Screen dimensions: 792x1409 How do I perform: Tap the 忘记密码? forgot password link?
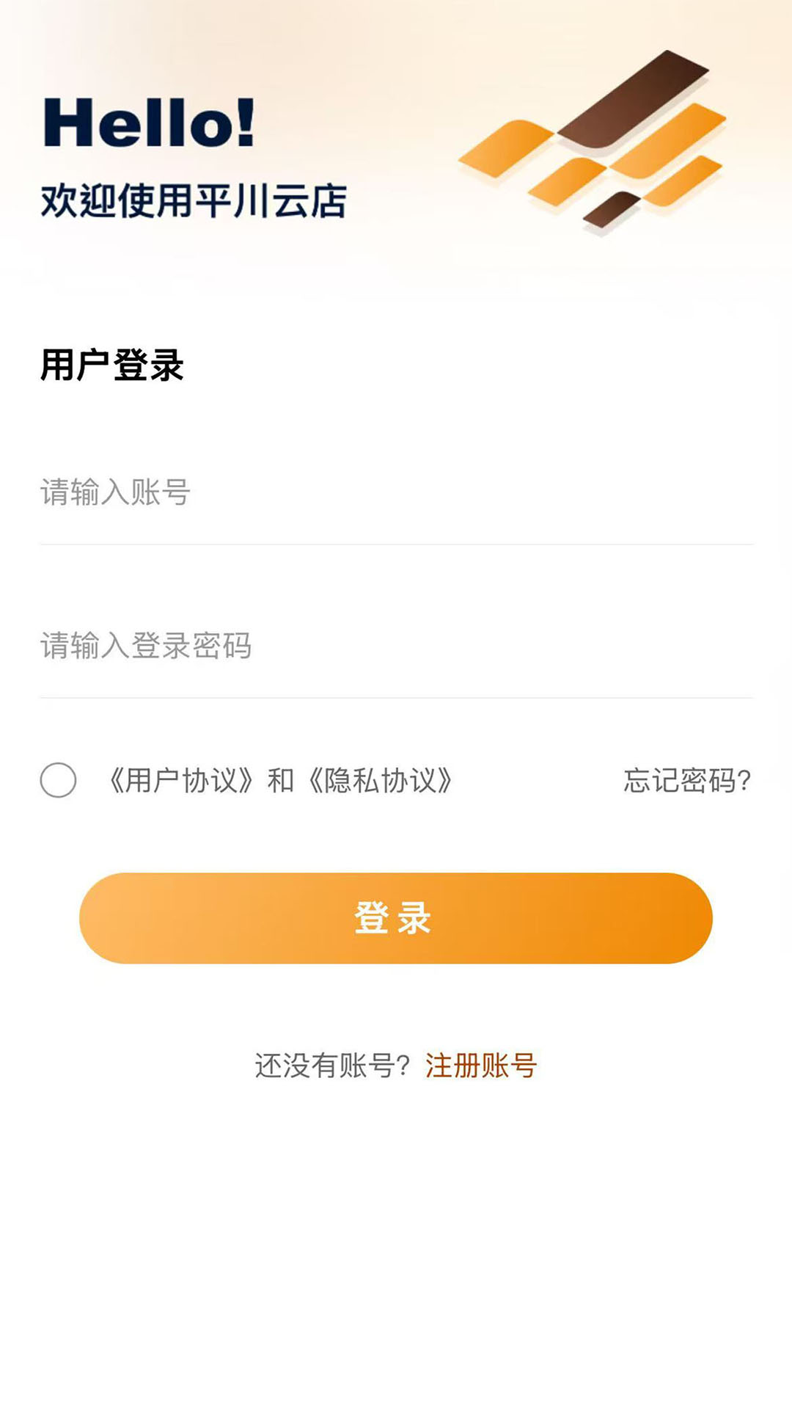[x=687, y=781]
